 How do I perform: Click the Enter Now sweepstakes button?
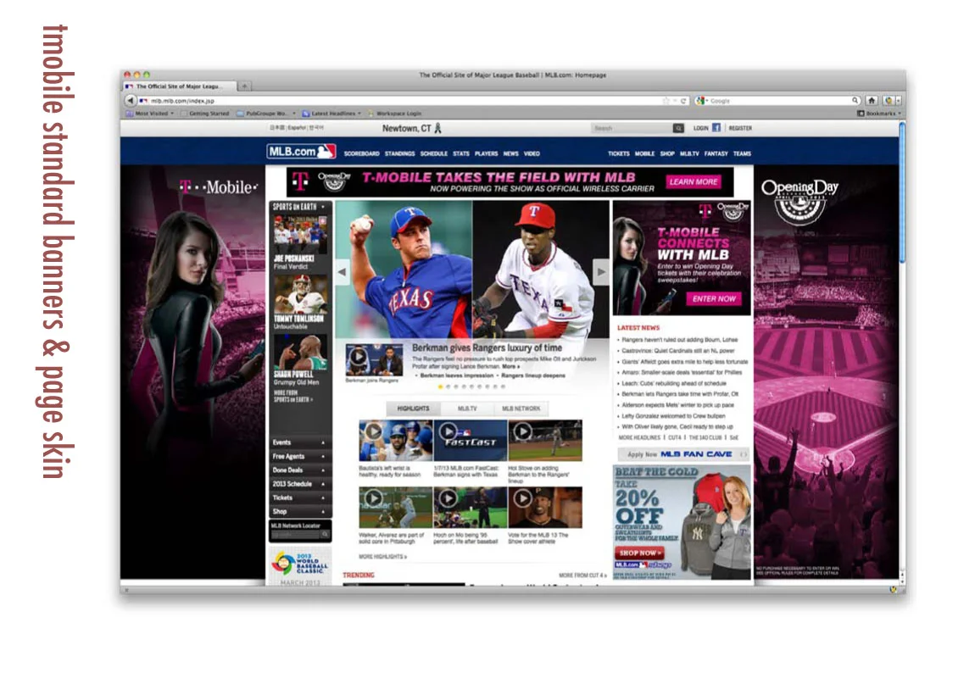coord(714,299)
